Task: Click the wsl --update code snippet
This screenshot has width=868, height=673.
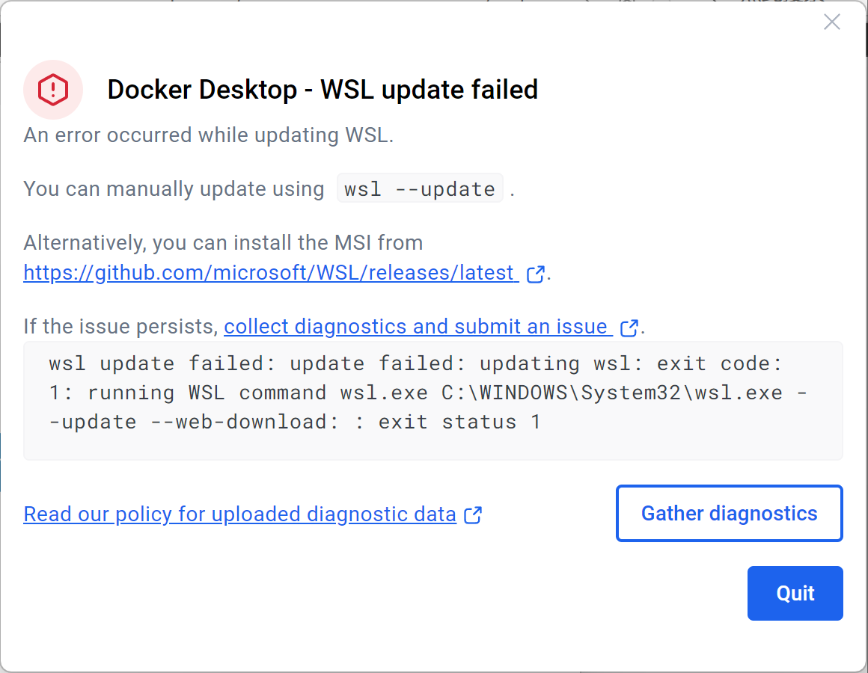Action: 420,189
